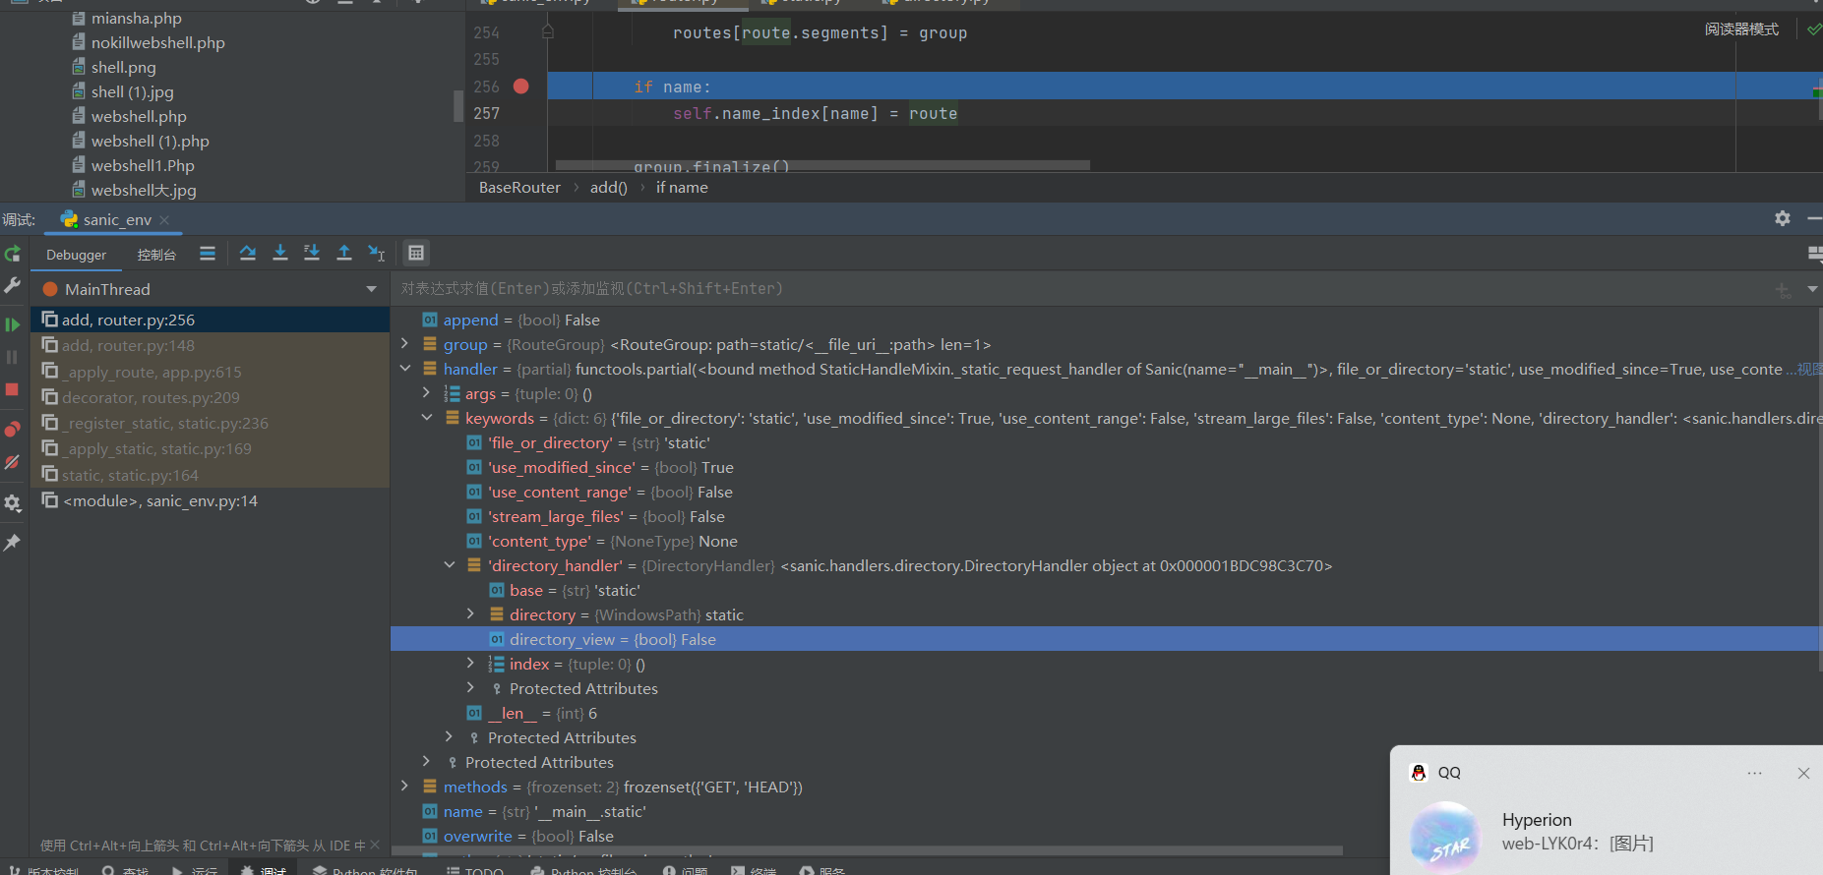Select file nokillwebshell.php in project tree

(157, 42)
